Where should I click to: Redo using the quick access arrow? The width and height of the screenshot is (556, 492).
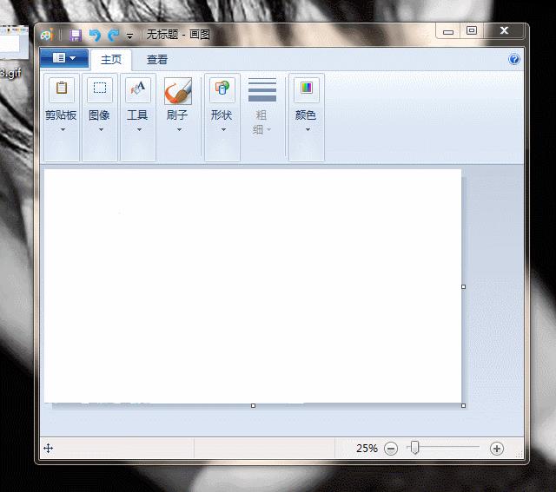pos(114,35)
